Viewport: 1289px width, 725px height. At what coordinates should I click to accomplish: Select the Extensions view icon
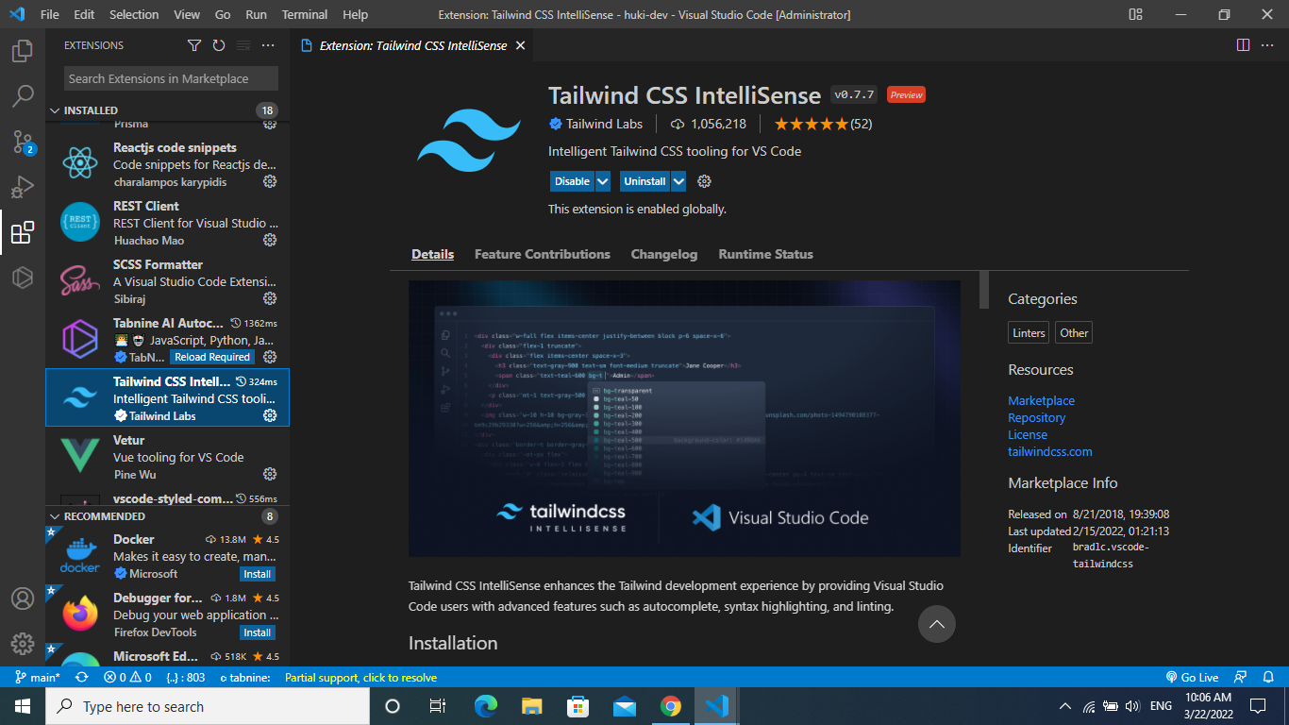pos(23,232)
